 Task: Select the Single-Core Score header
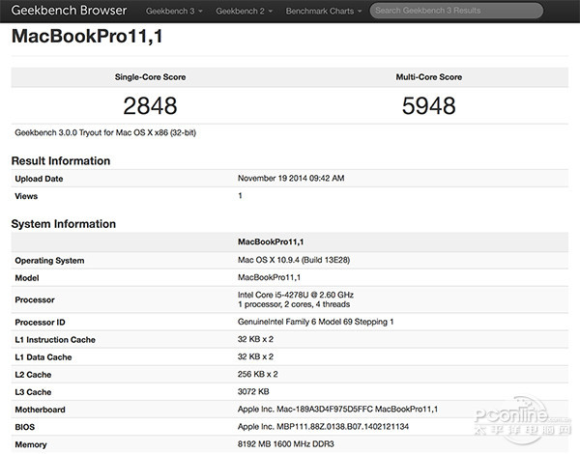click(150, 77)
